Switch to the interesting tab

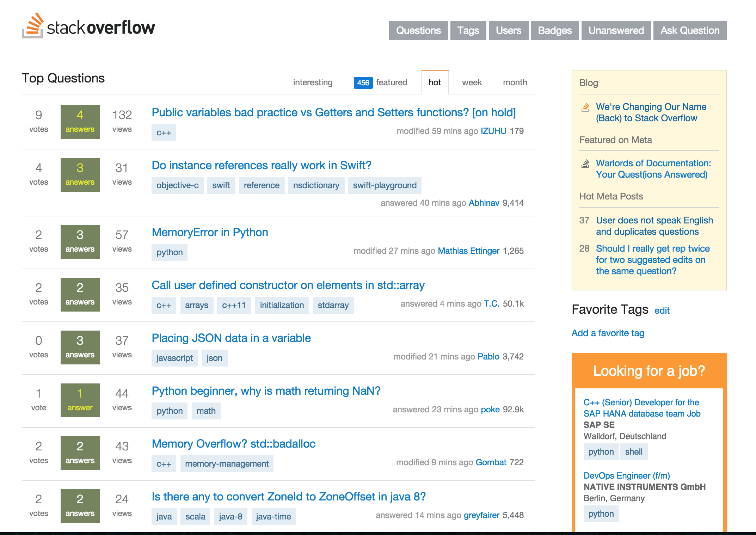point(313,82)
